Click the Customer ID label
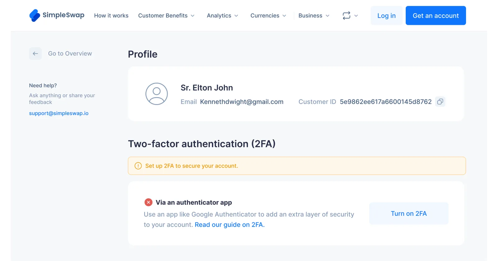 click(x=317, y=102)
